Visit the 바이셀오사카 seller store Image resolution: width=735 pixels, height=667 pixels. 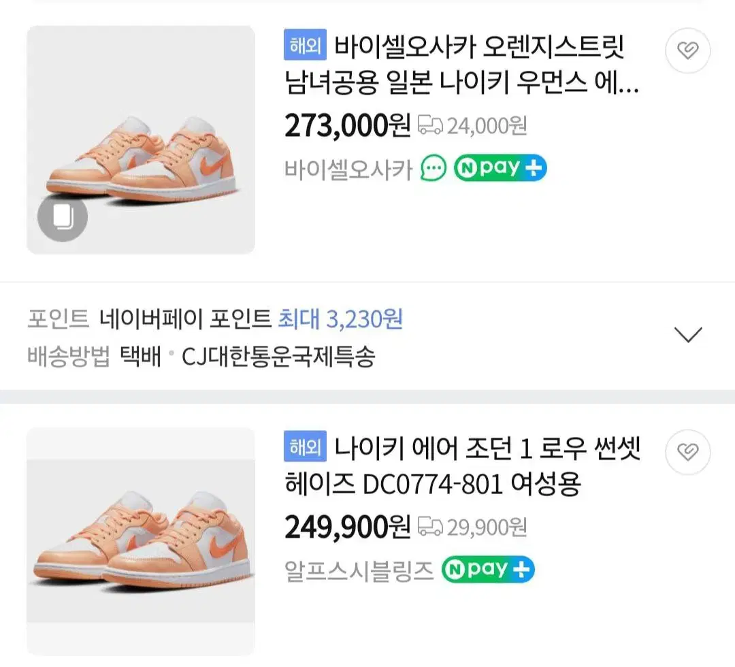point(348,169)
